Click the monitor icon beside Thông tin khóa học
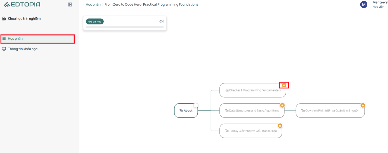The width and height of the screenshot is (388, 153). [x=4, y=49]
